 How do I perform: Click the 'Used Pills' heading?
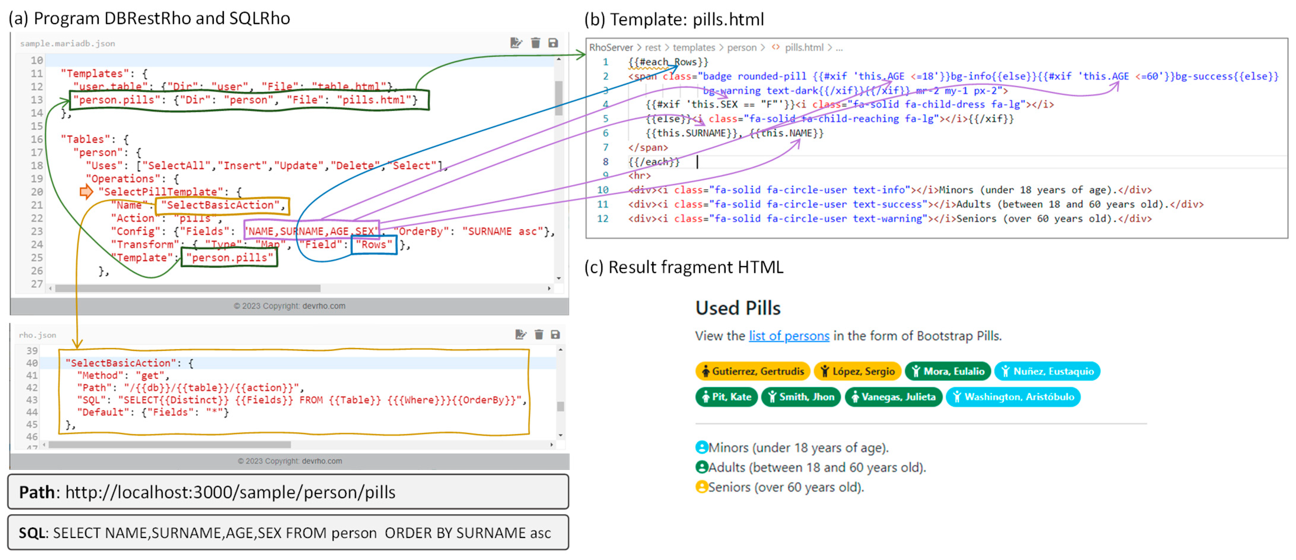tap(738, 308)
